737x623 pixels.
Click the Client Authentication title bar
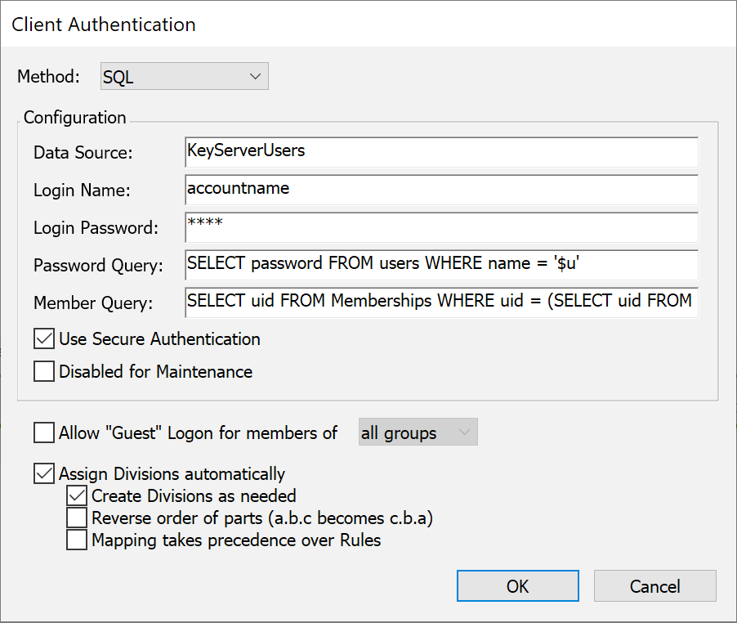click(x=368, y=24)
